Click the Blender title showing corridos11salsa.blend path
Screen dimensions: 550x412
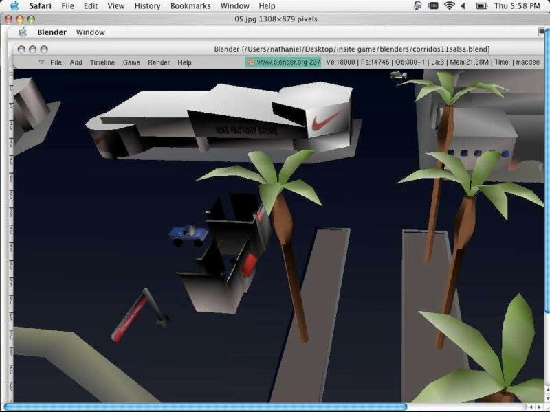pyautogui.click(x=352, y=49)
